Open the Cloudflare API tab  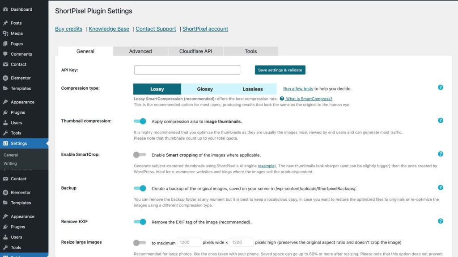point(195,51)
